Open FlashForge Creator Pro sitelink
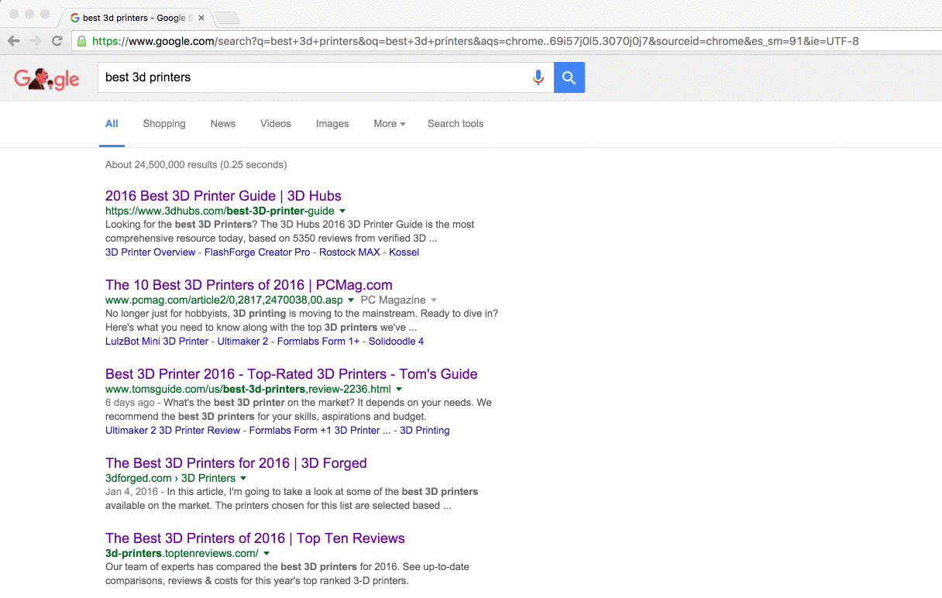 click(257, 253)
